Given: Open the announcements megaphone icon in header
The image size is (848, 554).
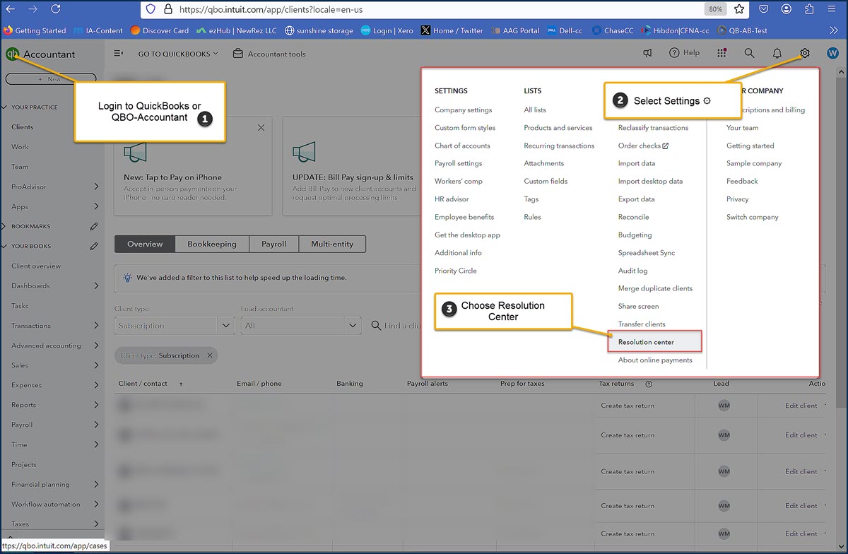Looking at the screenshot, I should click(647, 53).
